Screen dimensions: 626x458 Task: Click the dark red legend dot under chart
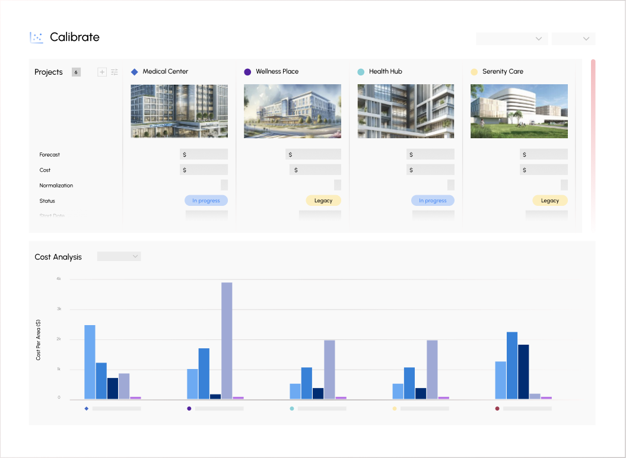point(497,409)
